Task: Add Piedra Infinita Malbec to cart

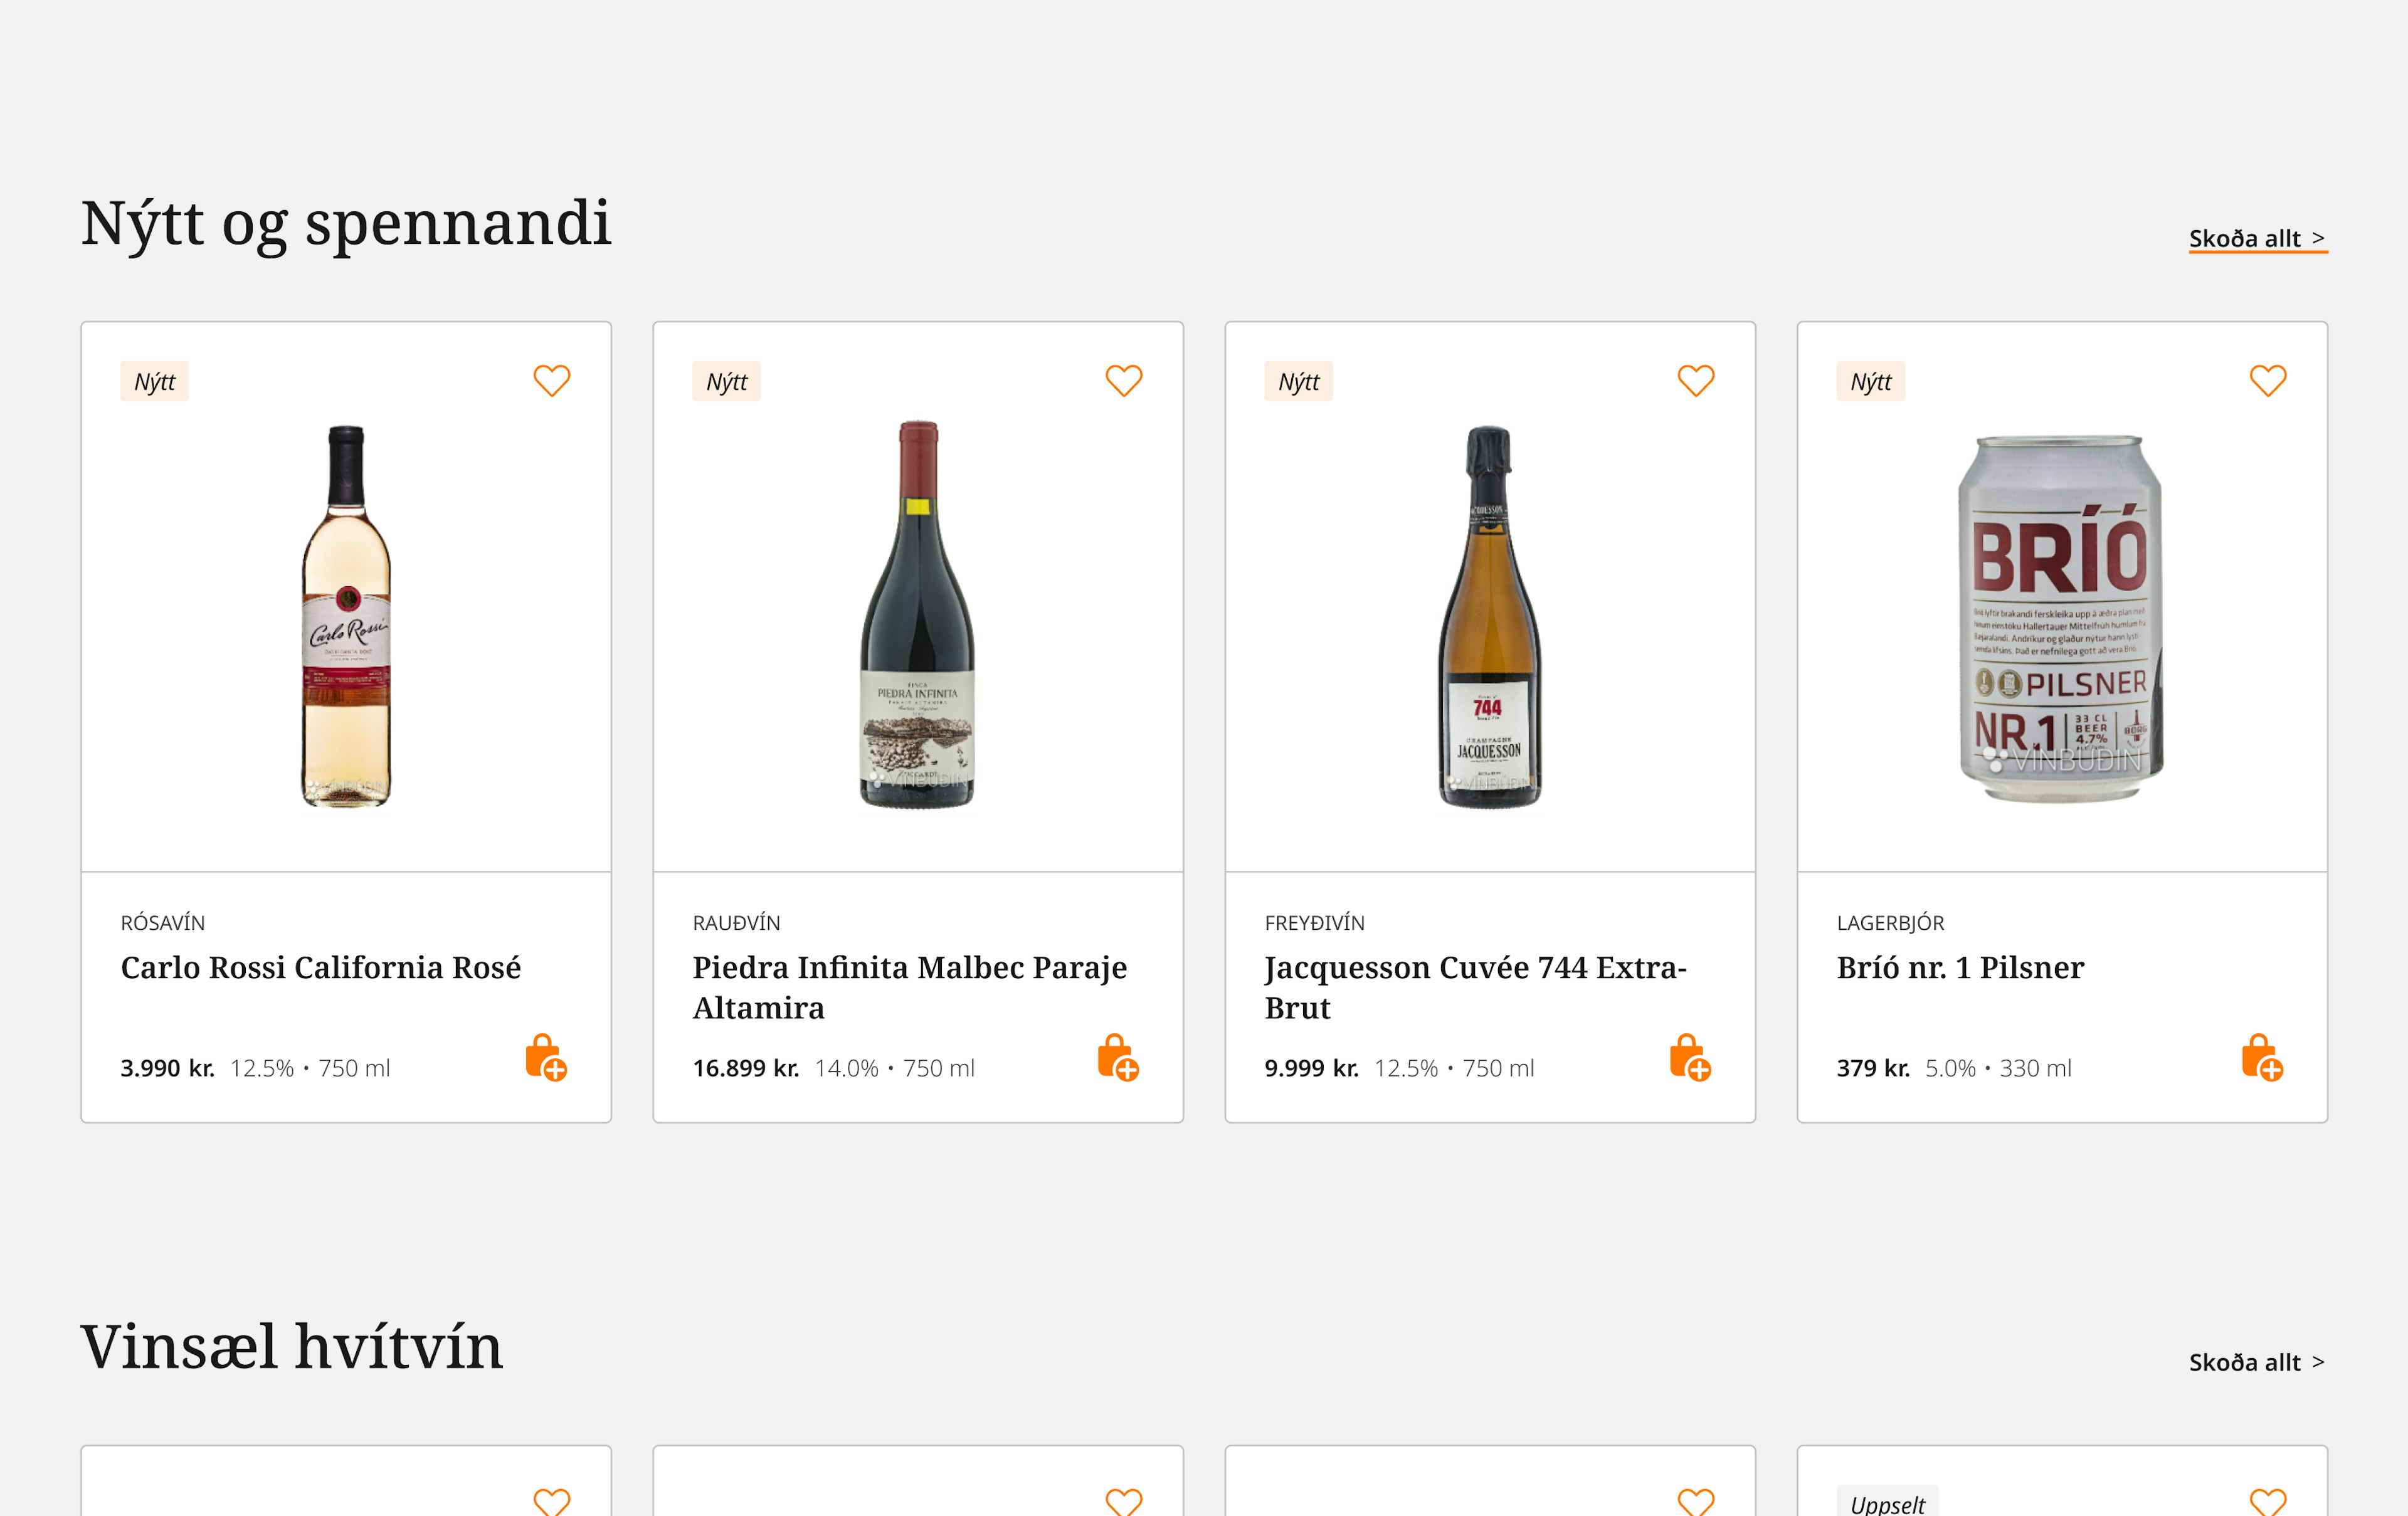Action: coord(1118,1058)
